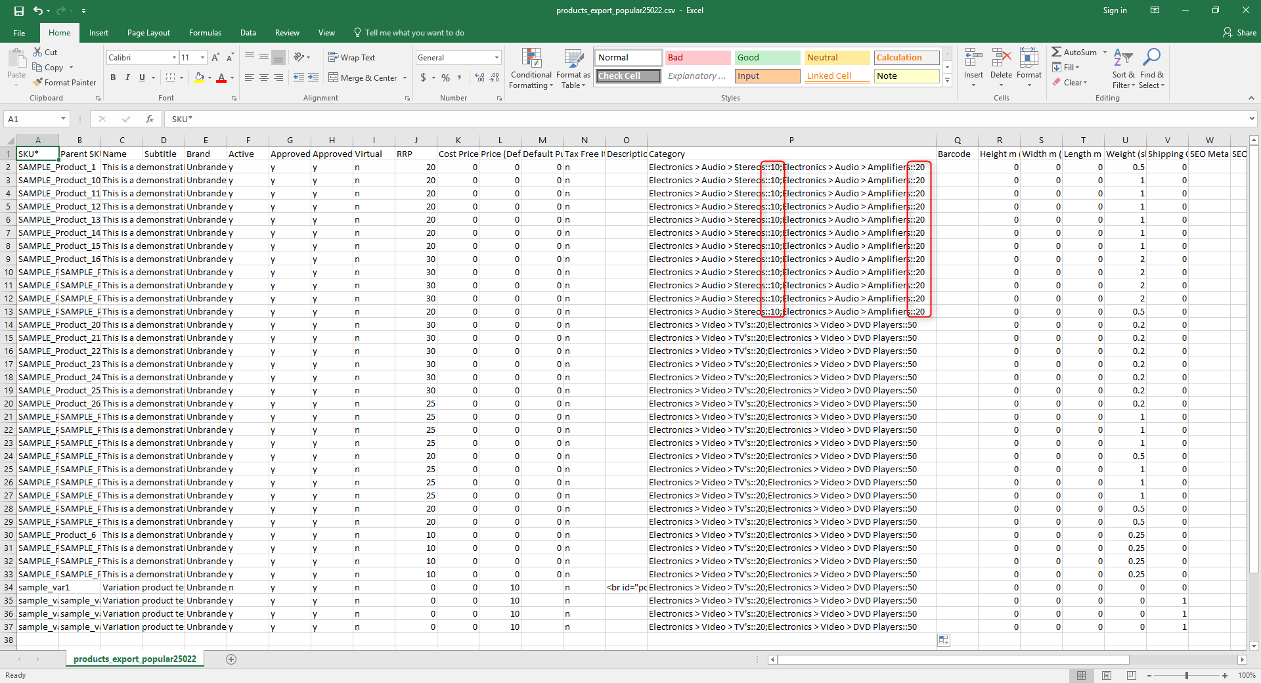1261x683 pixels.
Task: Open Conditional Formatting
Action: pos(531,68)
